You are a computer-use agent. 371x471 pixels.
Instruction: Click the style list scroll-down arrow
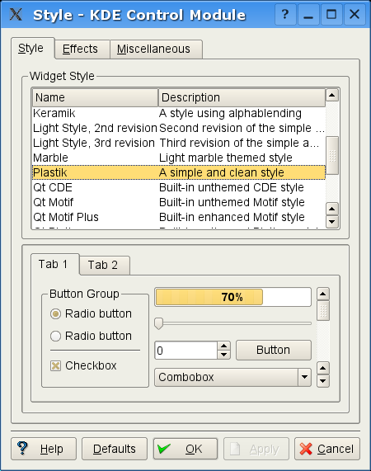tap(332, 222)
